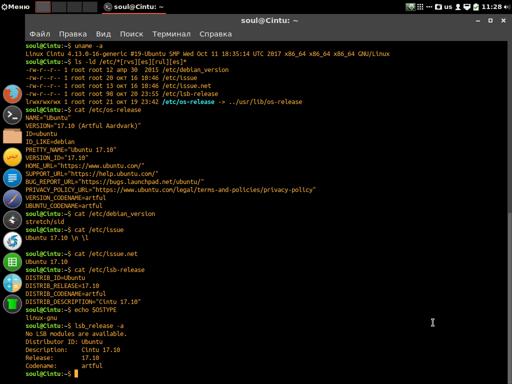This screenshot has width=512, height=384.
Task: Open the blue text document editor icon
Action: coord(12,178)
